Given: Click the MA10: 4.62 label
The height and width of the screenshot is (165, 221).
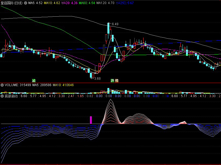Looking at the screenshot, I should (x=52, y=3).
